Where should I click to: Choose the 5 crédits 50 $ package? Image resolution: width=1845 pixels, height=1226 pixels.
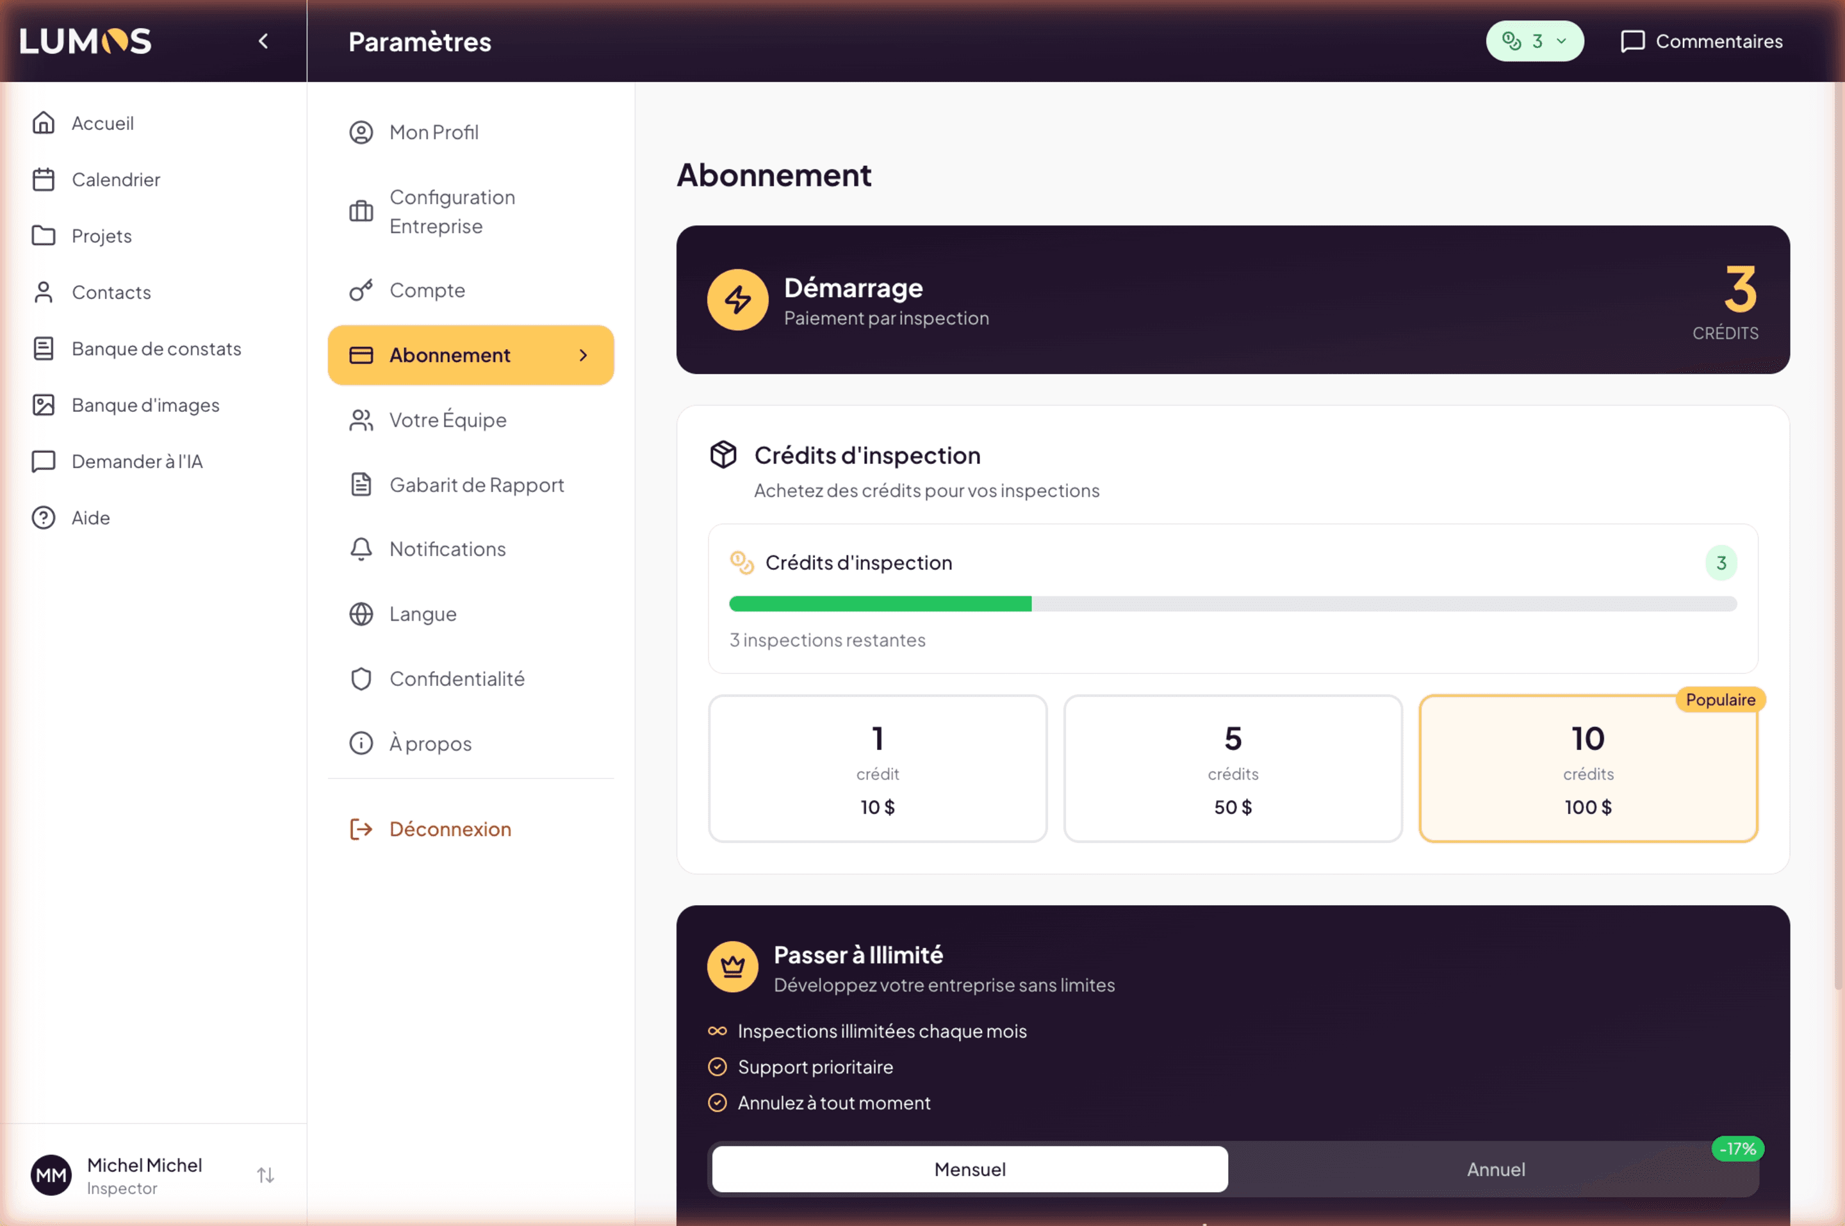pos(1232,769)
